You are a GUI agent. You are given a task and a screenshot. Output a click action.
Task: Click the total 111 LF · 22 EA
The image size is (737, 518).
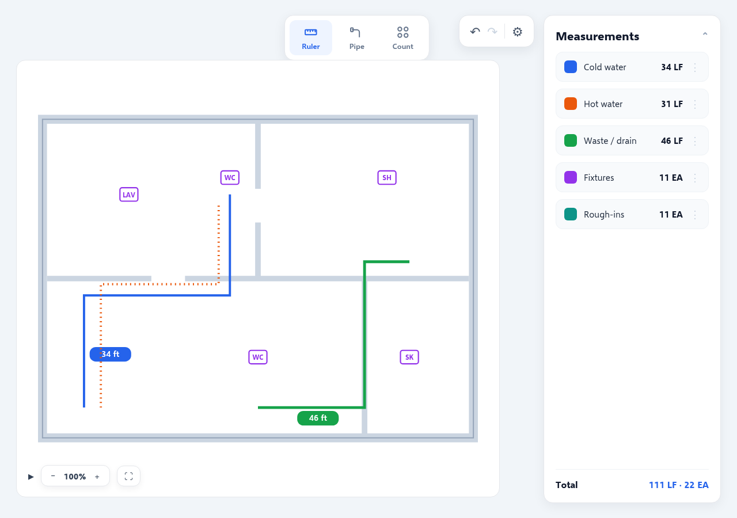(679, 485)
